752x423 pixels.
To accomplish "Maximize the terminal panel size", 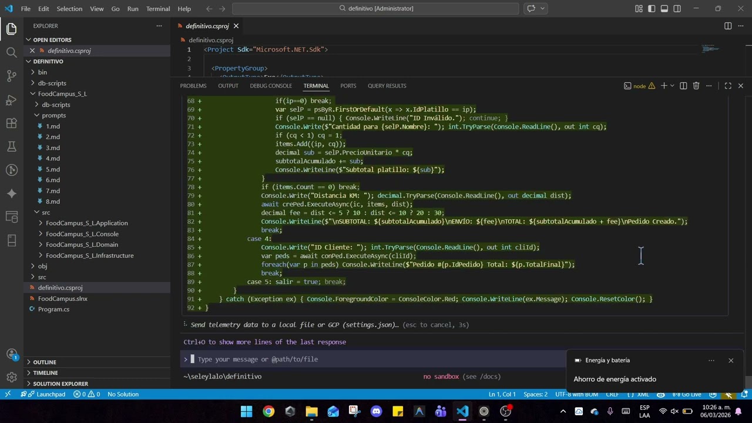I will click(x=728, y=86).
